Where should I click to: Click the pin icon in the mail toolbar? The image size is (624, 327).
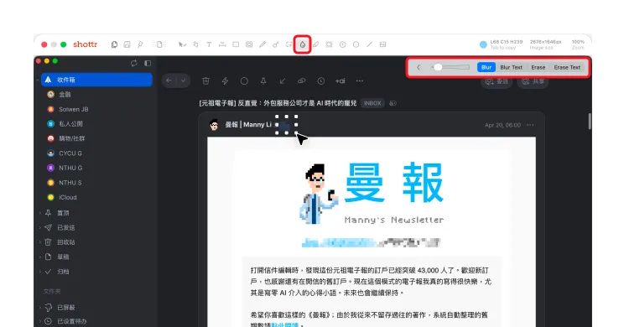(x=263, y=80)
